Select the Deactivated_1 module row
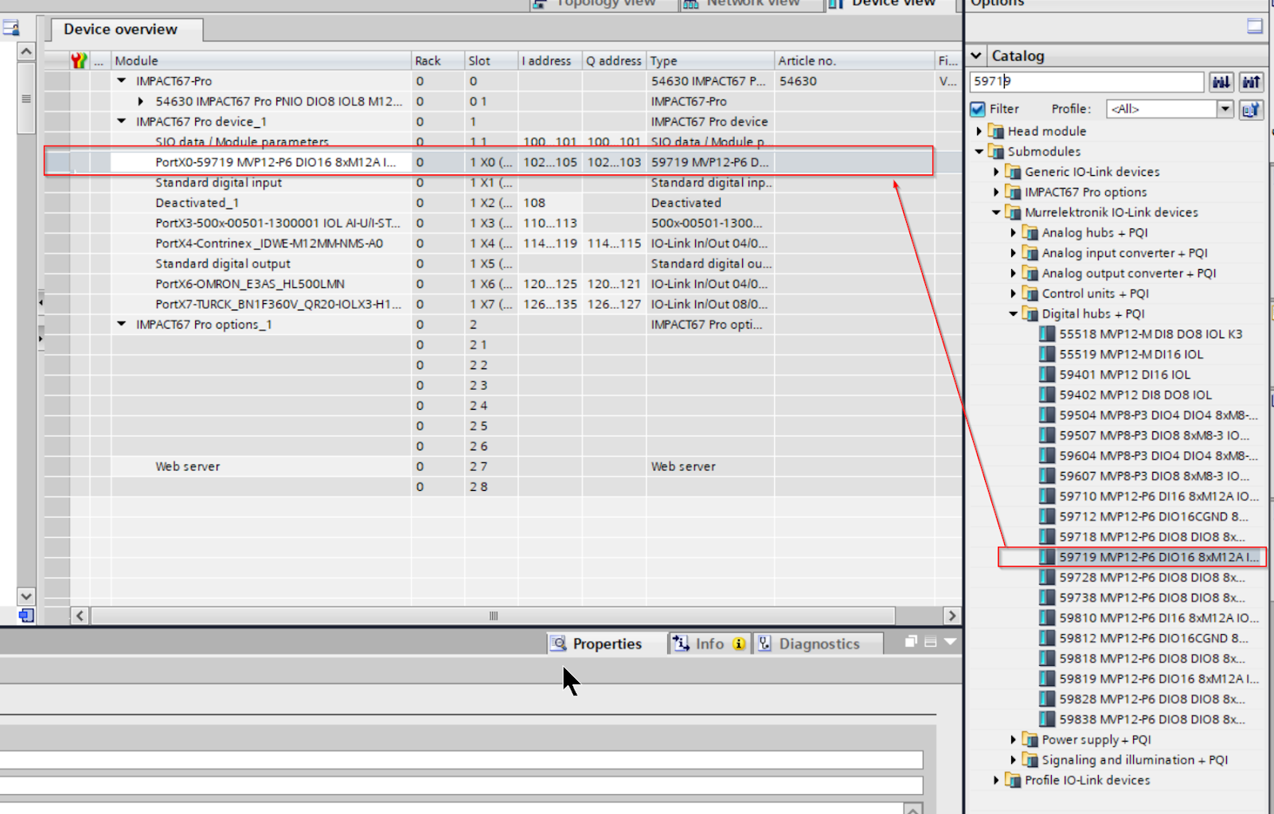 pyautogui.click(x=503, y=203)
